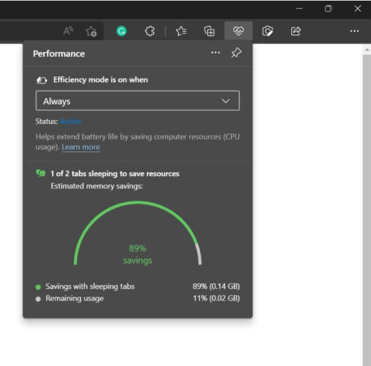Open the Favorites list icon
Screen dimensions: 371x366
click(x=182, y=31)
